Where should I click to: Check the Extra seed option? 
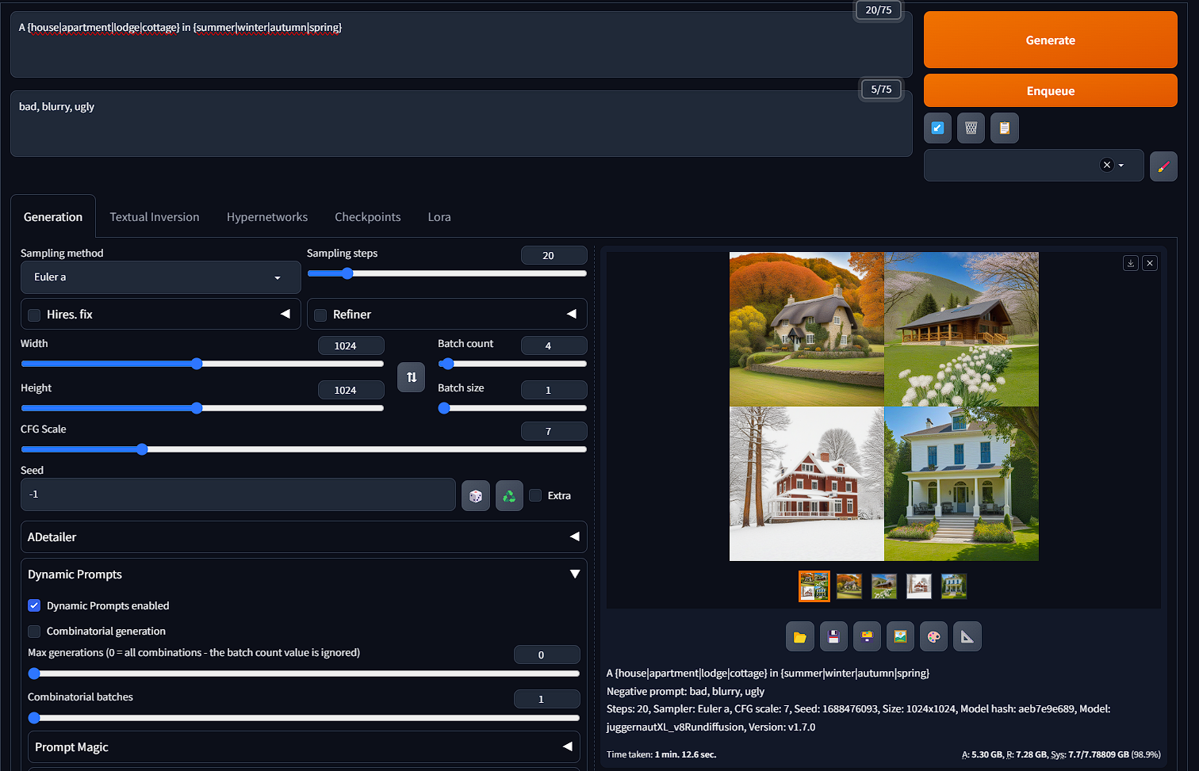[x=535, y=495]
